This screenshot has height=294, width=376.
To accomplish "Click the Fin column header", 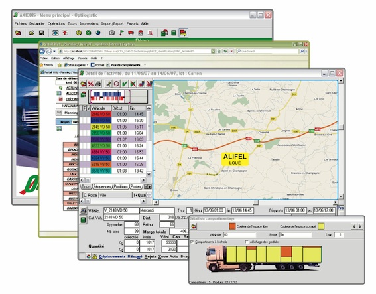I will pyautogui.click(x=137, y=108).
